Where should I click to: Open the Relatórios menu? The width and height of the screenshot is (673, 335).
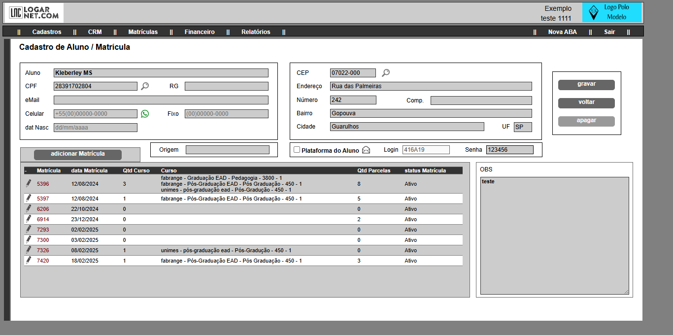coord(256,32)
